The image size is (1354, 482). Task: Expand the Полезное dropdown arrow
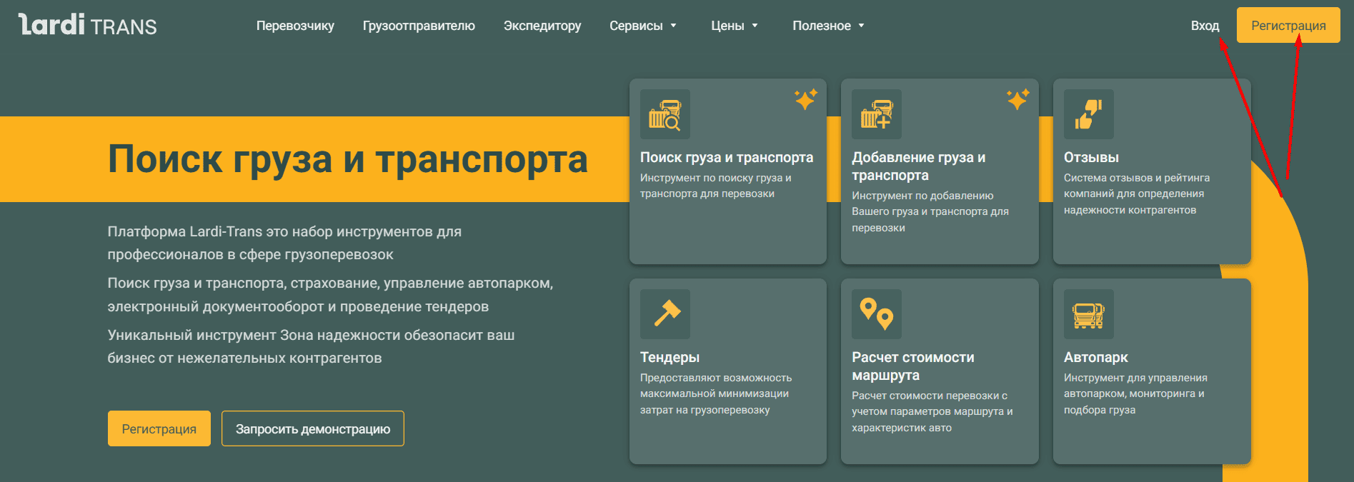pyautogui.click(x=861, y=26)
